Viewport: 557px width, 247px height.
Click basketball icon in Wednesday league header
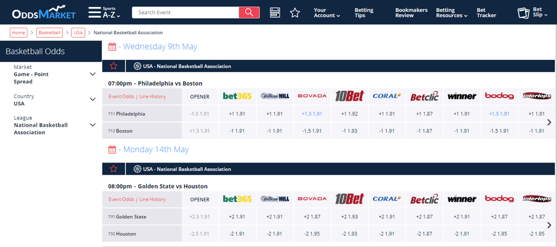(138, 66)
